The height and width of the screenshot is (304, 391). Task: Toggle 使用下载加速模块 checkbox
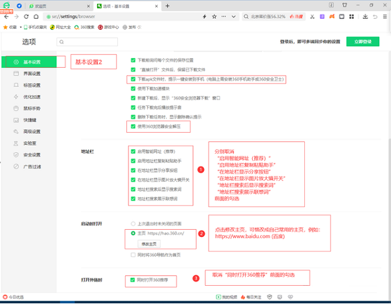coord(133,89)
